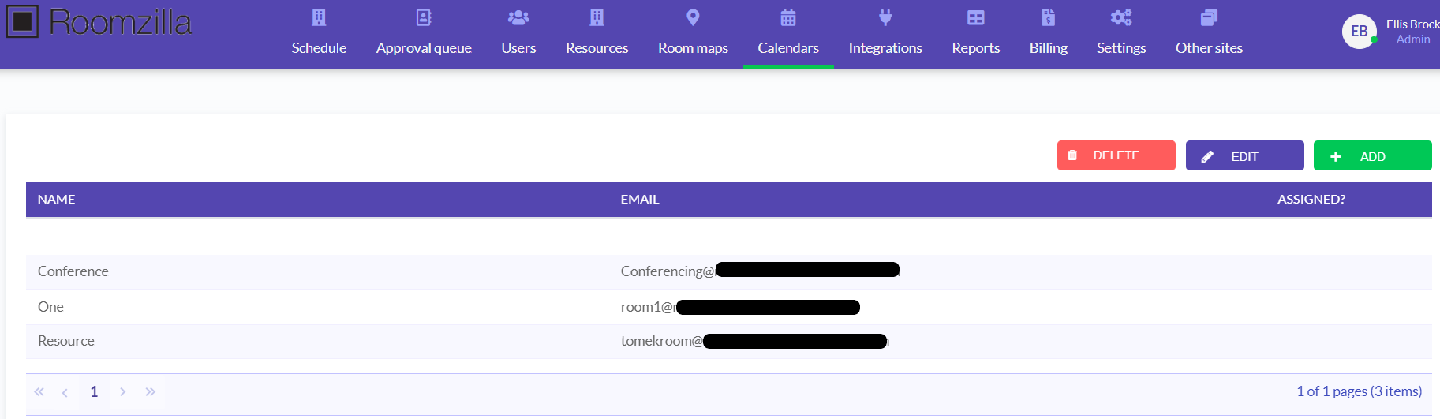The width and height of the screenshot is (1440, 419).
Task: Click the Users group icon
Action: pyautogui.click(x=518, y=17)
